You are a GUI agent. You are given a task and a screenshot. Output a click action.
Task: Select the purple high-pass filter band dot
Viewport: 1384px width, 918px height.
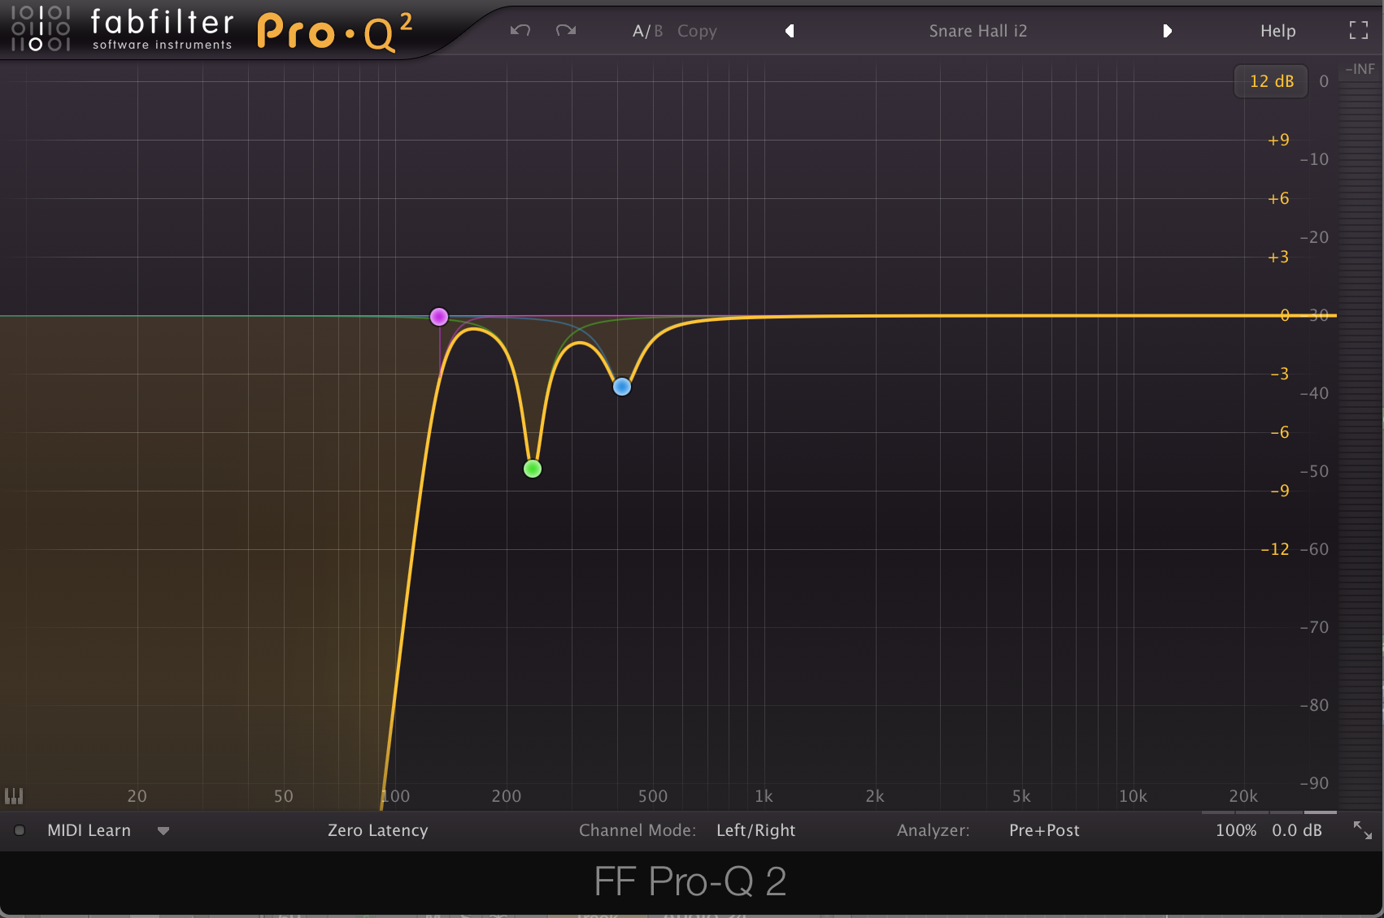(439, 317)
